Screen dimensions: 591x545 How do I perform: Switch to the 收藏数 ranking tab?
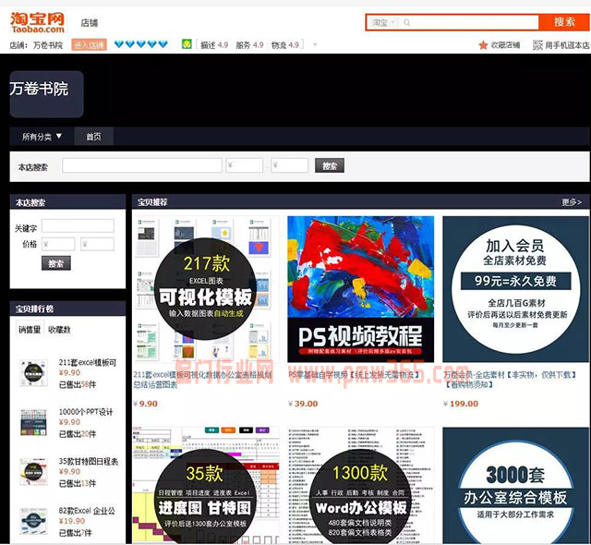point(59,330)
